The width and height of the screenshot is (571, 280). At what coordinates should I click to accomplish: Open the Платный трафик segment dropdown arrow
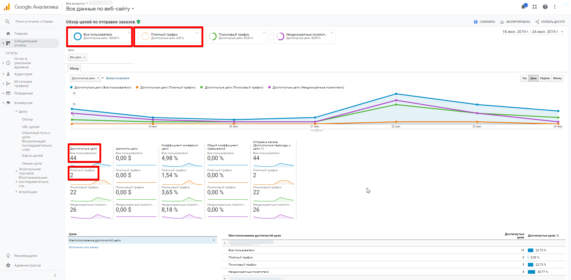[197, 33]
